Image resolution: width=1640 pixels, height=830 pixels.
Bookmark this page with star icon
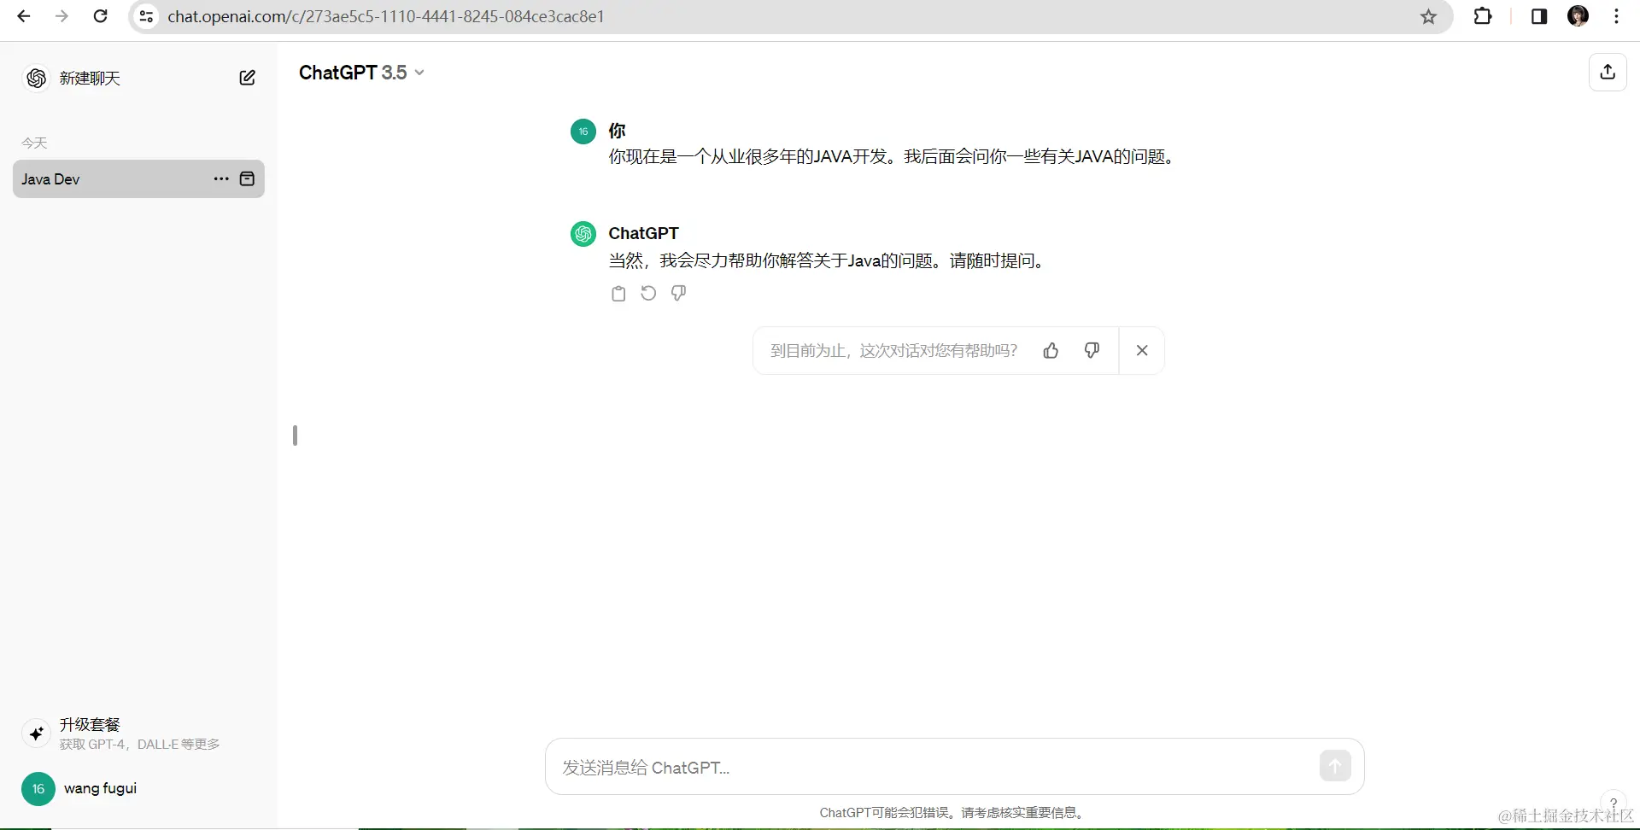pos(1428,16)
